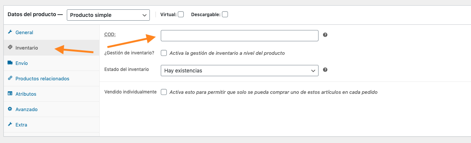
Task: Click help icon beside Estado del inventario
Action: tap(325, 70)
